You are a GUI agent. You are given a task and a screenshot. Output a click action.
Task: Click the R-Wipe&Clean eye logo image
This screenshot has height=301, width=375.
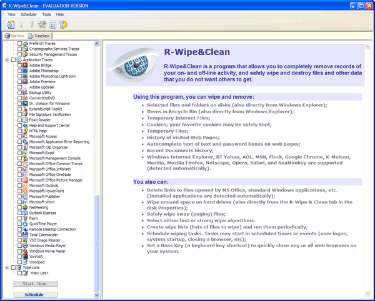pyautogui.click(x=134, y=65)
